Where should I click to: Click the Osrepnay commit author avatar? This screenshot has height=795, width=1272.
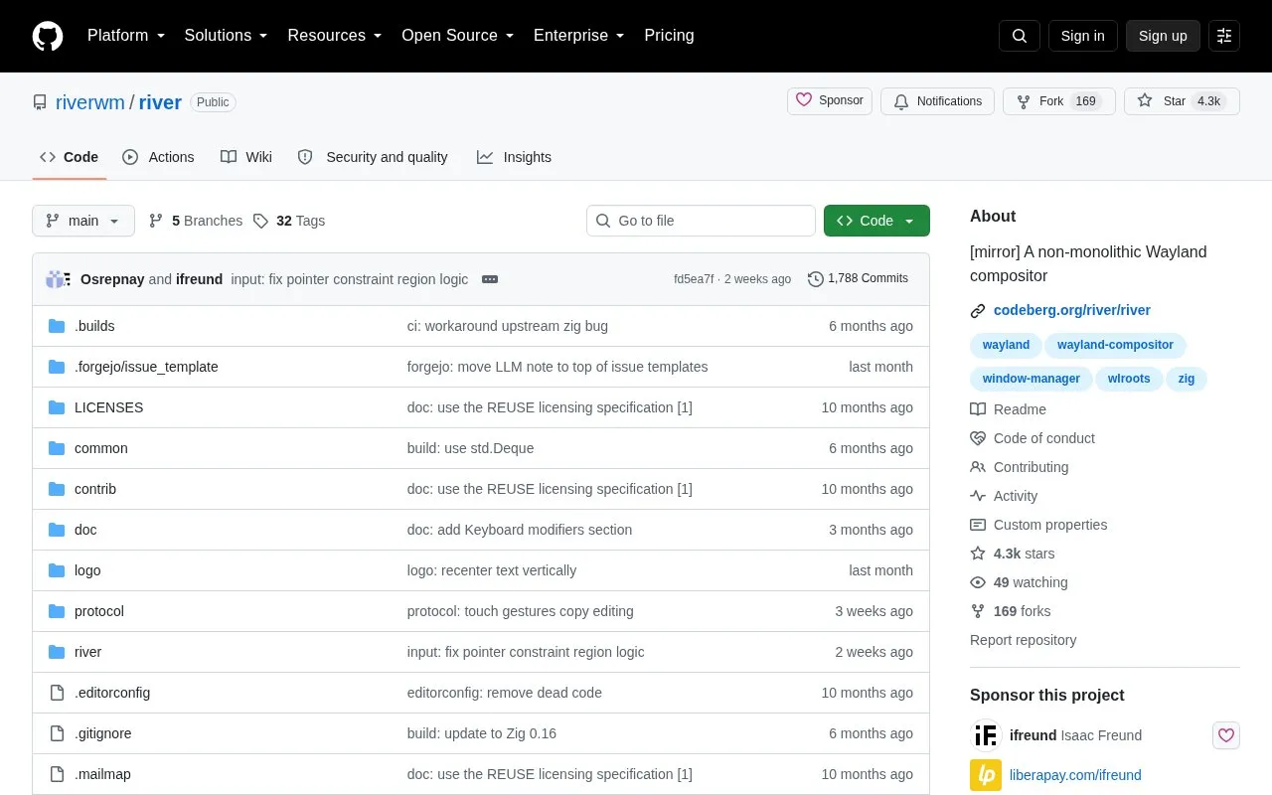pos(57,279)
